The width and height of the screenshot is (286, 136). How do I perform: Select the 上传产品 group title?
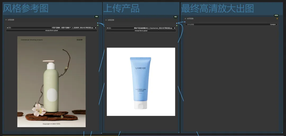[x=121, y=8]
